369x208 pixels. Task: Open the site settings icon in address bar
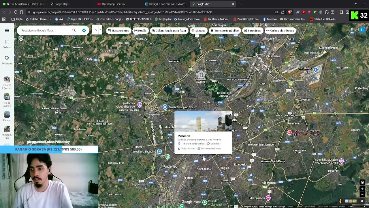point(29,12)
